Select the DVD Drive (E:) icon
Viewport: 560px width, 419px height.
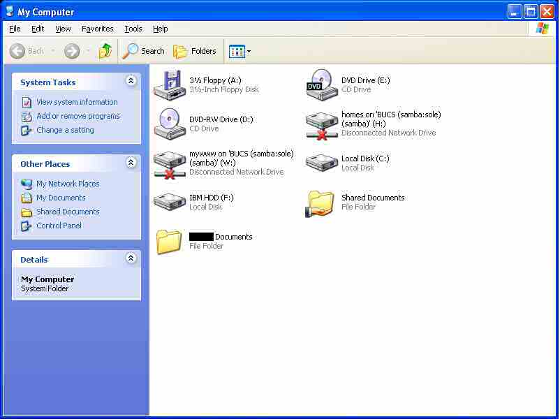tap(322, 85)
